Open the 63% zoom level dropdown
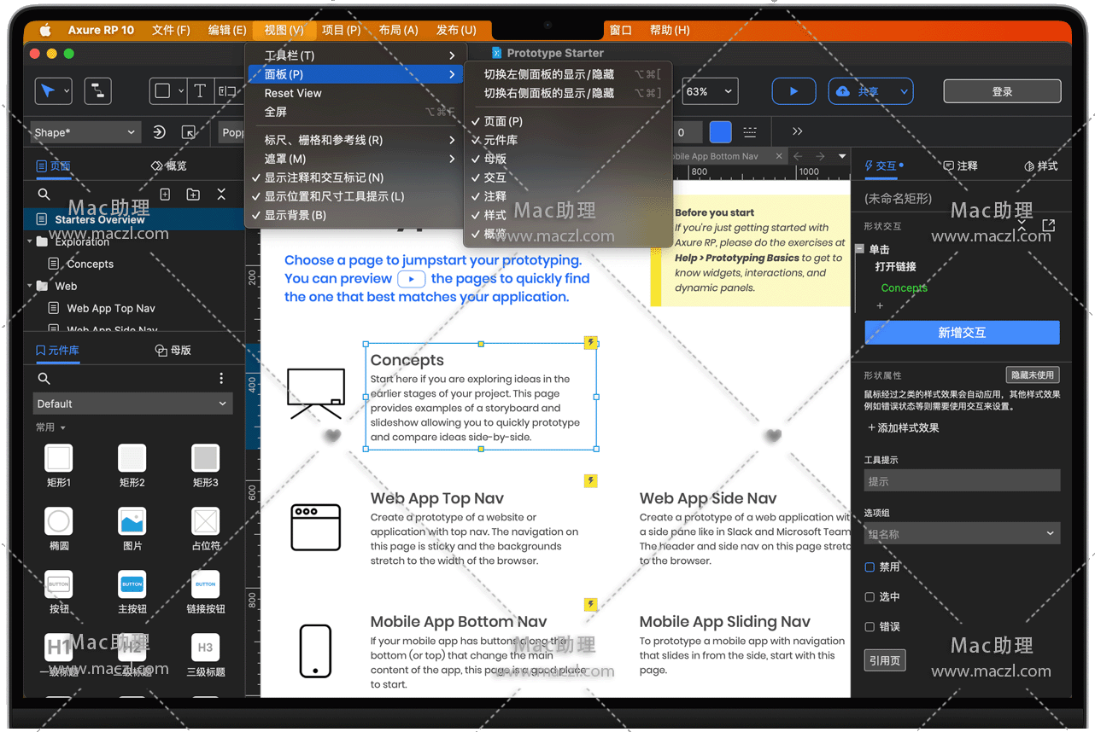This screenshot has height=732, width=1095. point(709,91)
